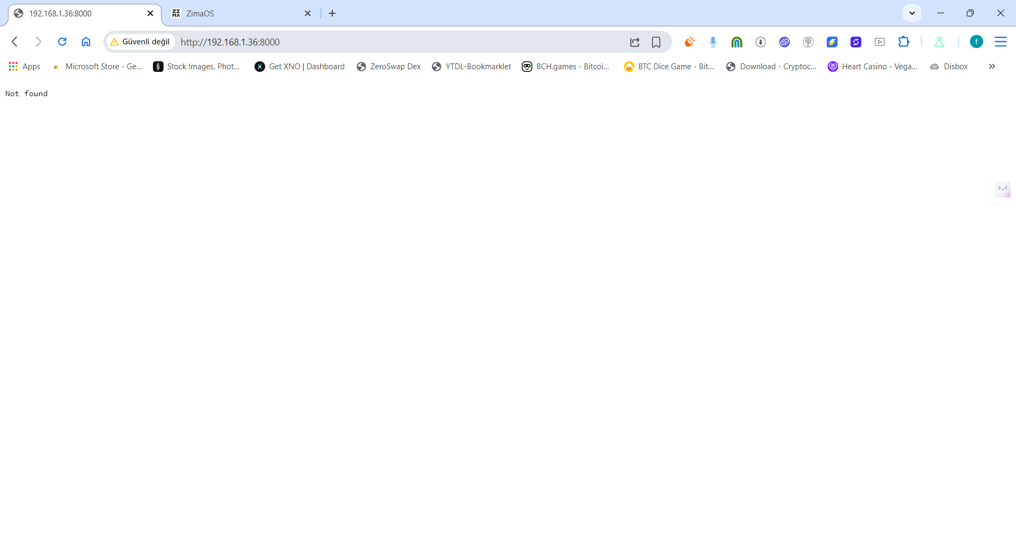1016x539 pixels.
Task: Open the extensions puzzle icon
Action: click(903, 42)
